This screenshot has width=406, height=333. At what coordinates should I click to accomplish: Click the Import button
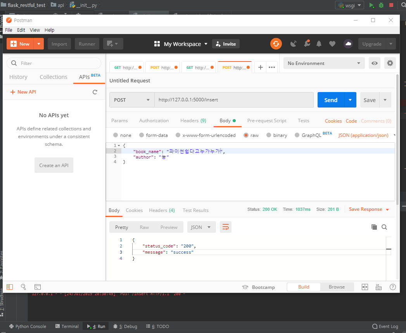(59, 44)
